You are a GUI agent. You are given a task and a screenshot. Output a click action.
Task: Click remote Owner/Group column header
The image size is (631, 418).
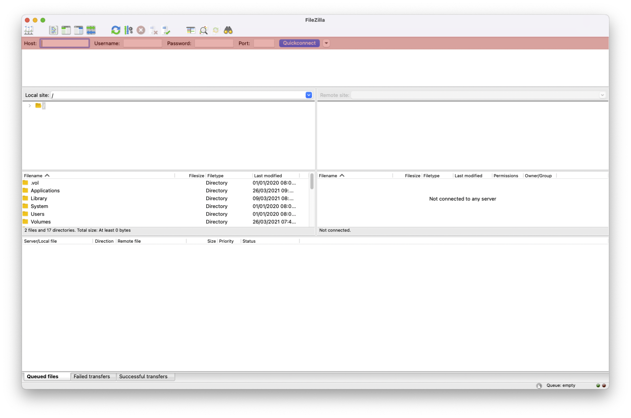540,176
